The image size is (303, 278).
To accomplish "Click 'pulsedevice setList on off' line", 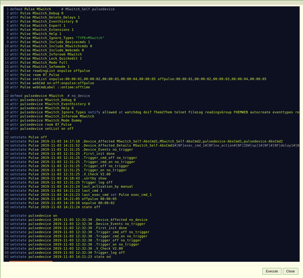I will 42,129.
